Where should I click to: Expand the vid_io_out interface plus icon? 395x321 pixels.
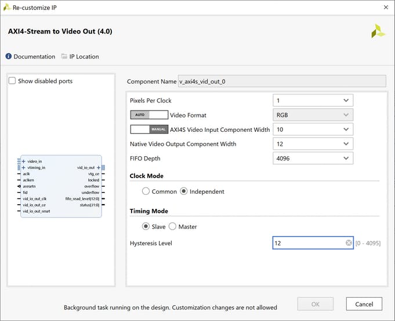[99, 168]
